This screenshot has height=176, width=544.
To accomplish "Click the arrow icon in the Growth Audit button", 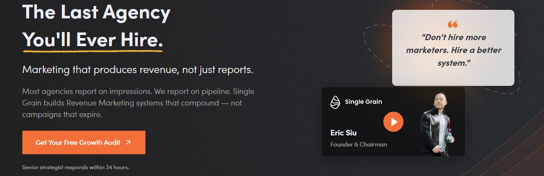I will point(128,143).
